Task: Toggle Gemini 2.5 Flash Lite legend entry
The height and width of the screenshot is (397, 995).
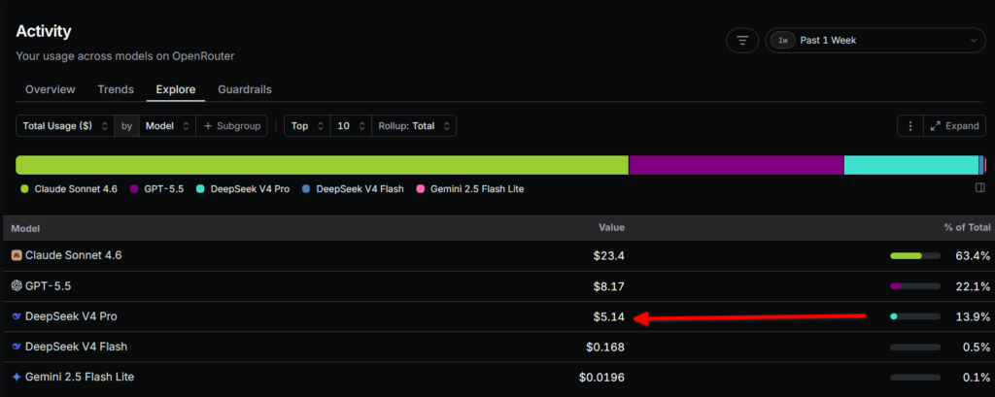Action: 469,189
